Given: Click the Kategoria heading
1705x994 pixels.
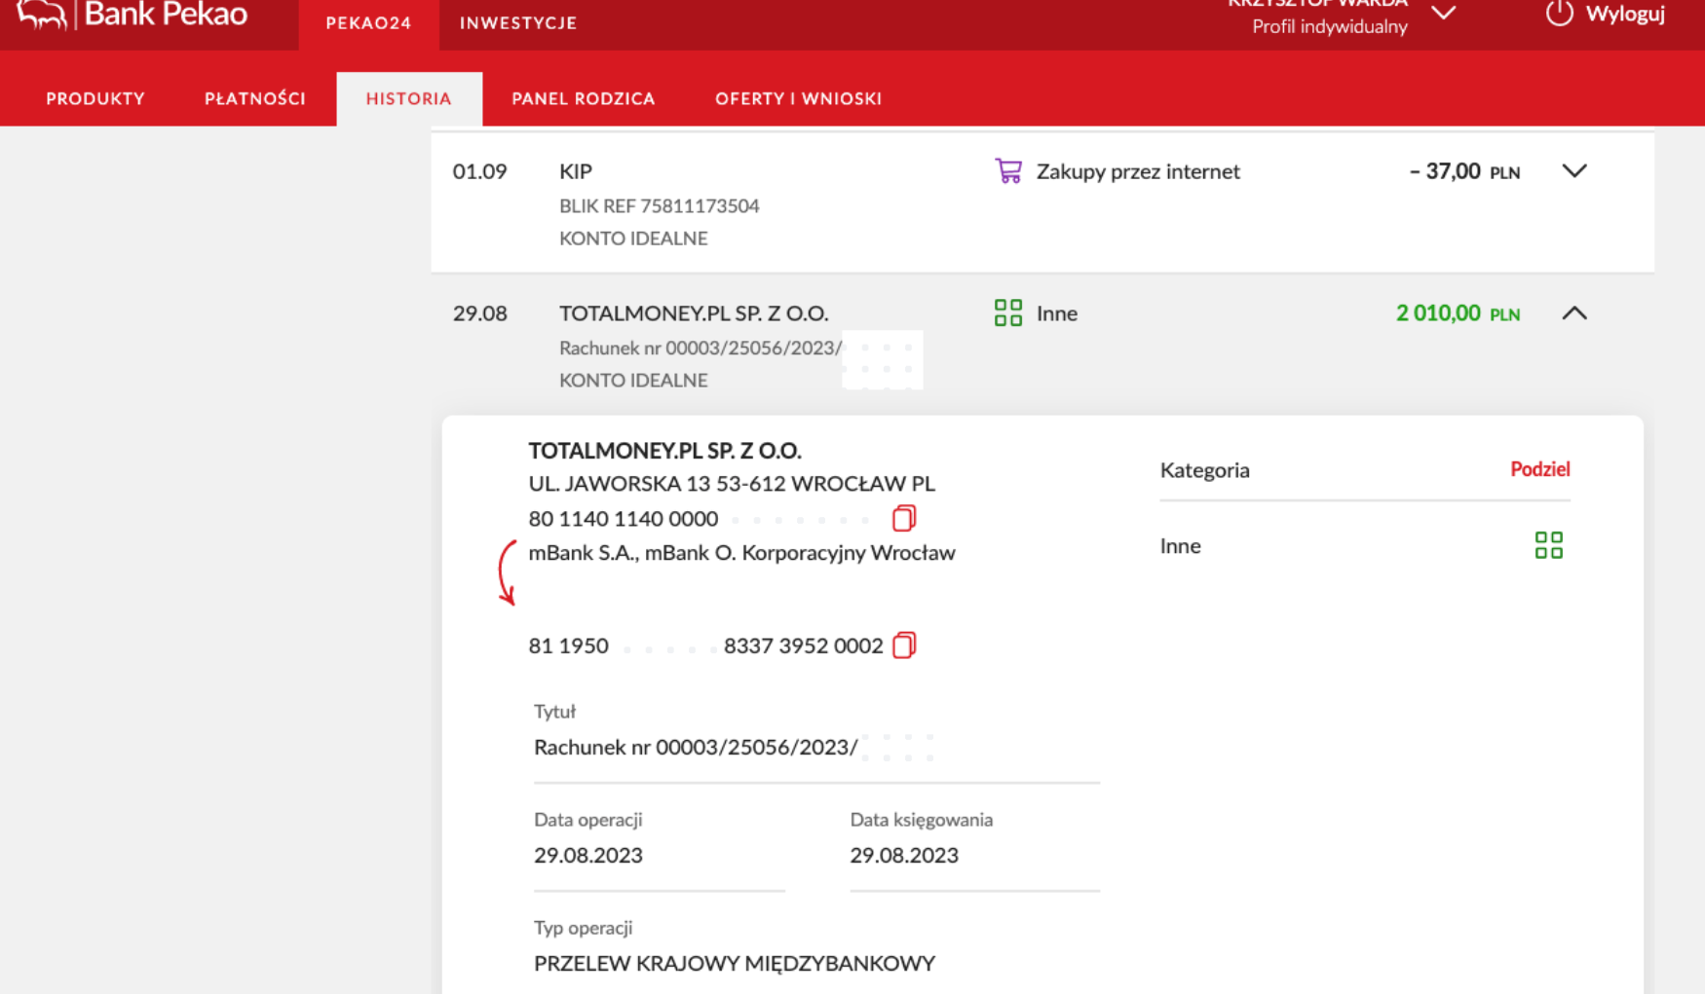Looking at the screenshot, I should (x=1204, y=470).
